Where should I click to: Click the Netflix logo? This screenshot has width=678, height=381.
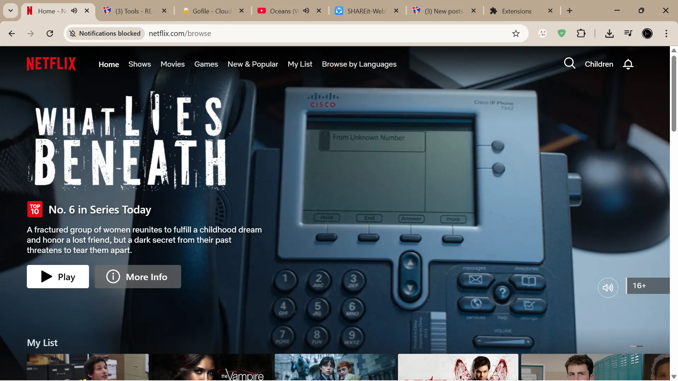[x=51, y=64]
